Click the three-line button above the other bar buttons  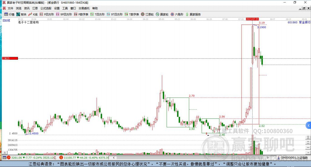(308, 138)
